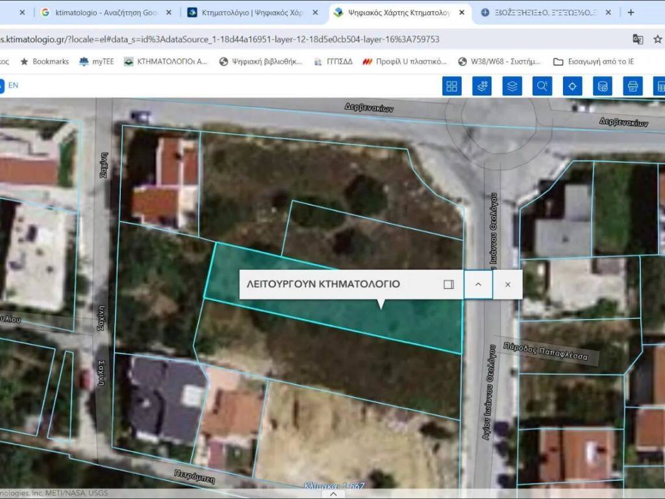Viewport: 665px width, 499px height.
Task: Activate the locate crosshair tool
Action: coord(572,86)
